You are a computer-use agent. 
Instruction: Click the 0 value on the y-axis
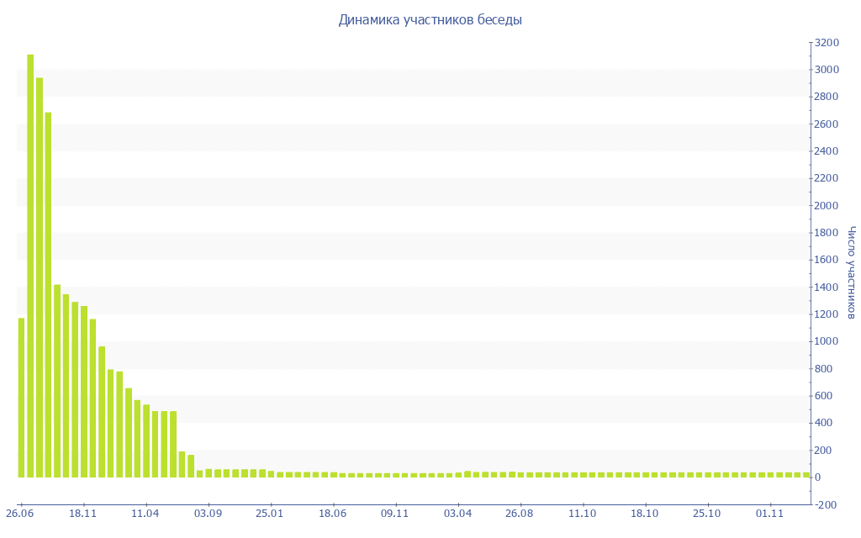coord(819,477)
